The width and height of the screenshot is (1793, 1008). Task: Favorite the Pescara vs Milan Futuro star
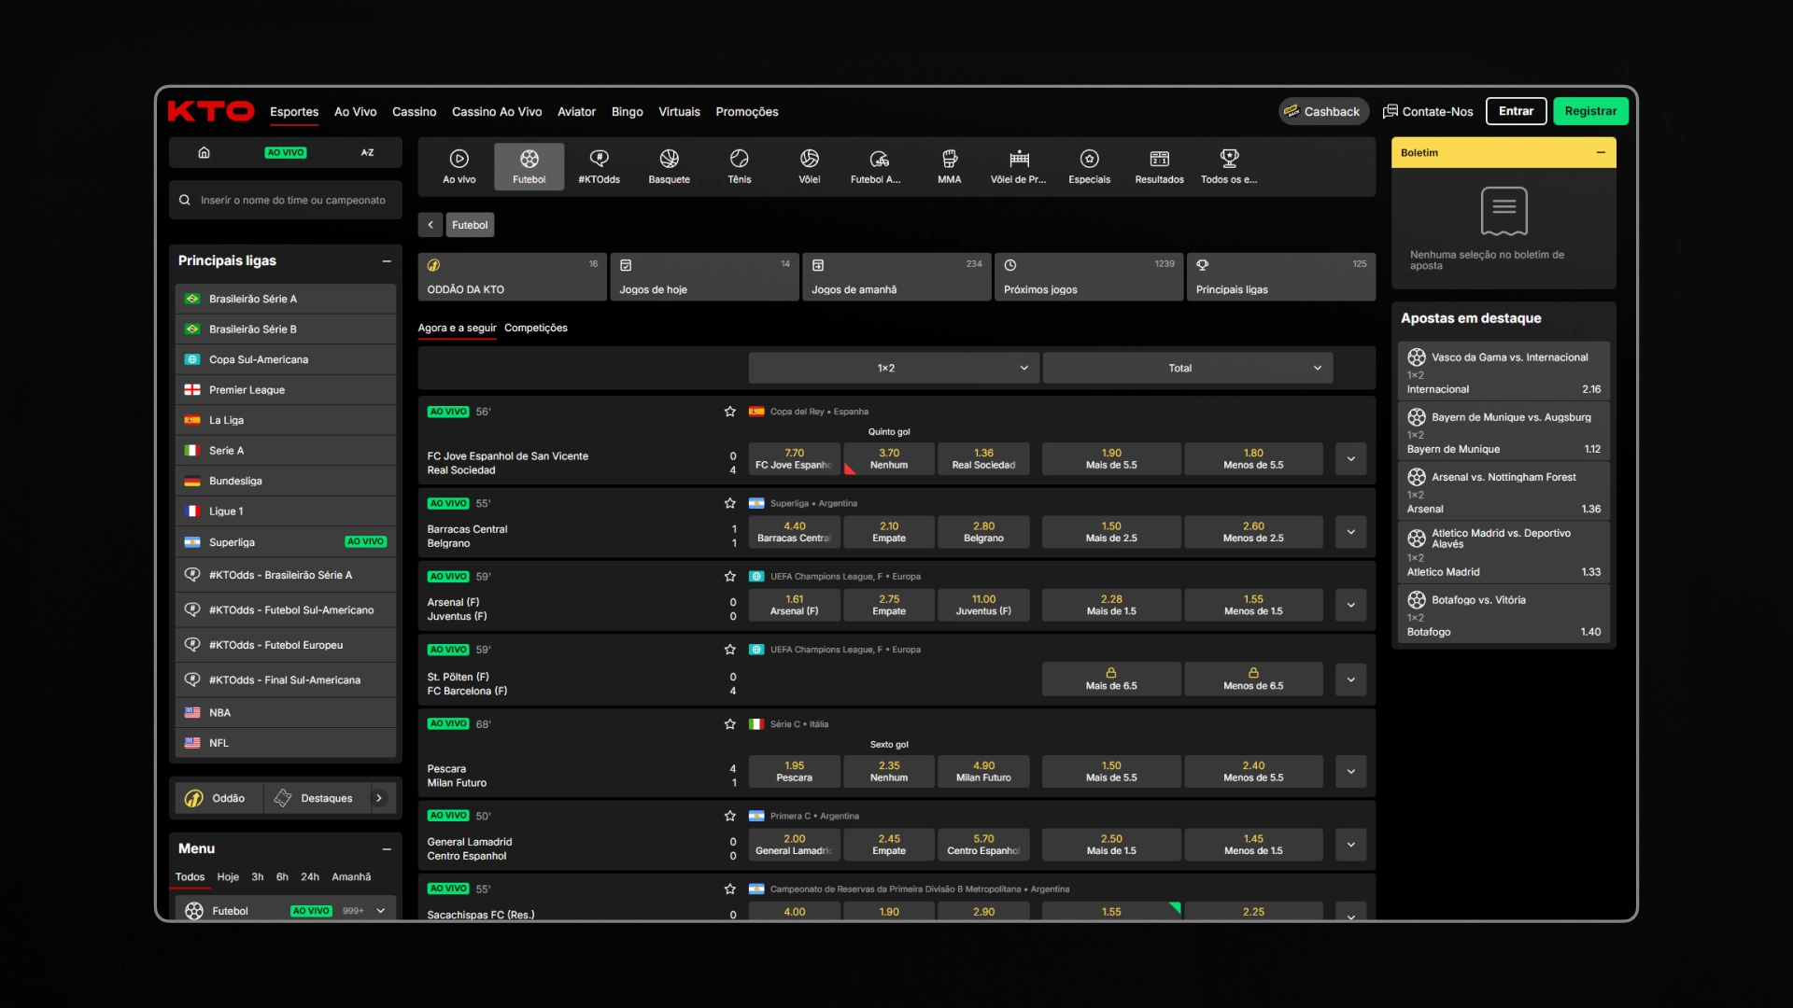tap(730, 724)
